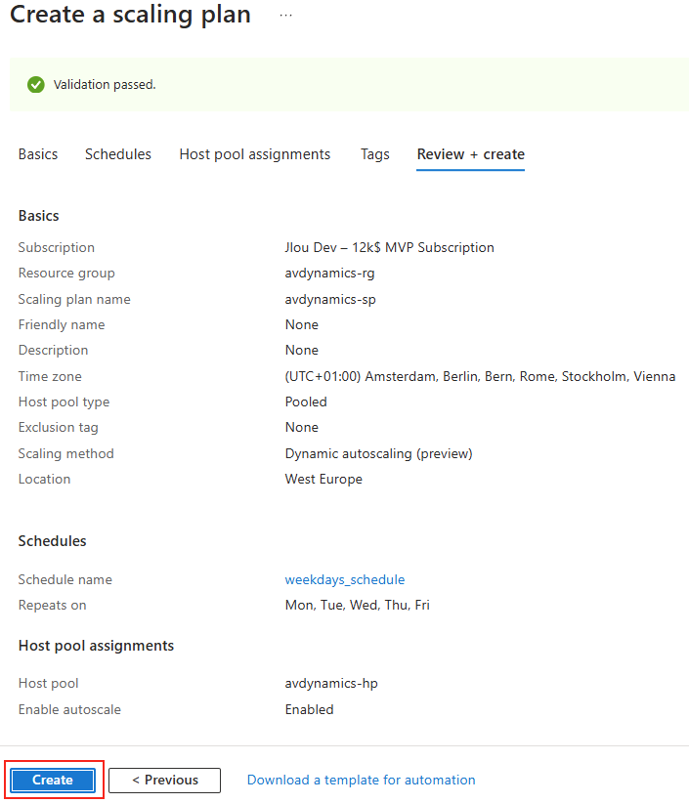Viewport: 689px width, 803px height.
Task: Click the 'Schedules' section heading
Action: 52,541
